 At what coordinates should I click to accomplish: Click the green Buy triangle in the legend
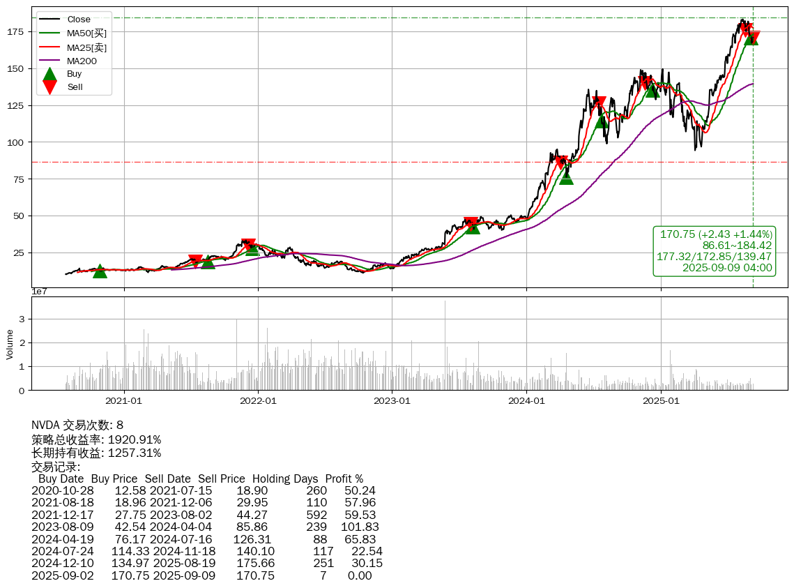(49, 74)
